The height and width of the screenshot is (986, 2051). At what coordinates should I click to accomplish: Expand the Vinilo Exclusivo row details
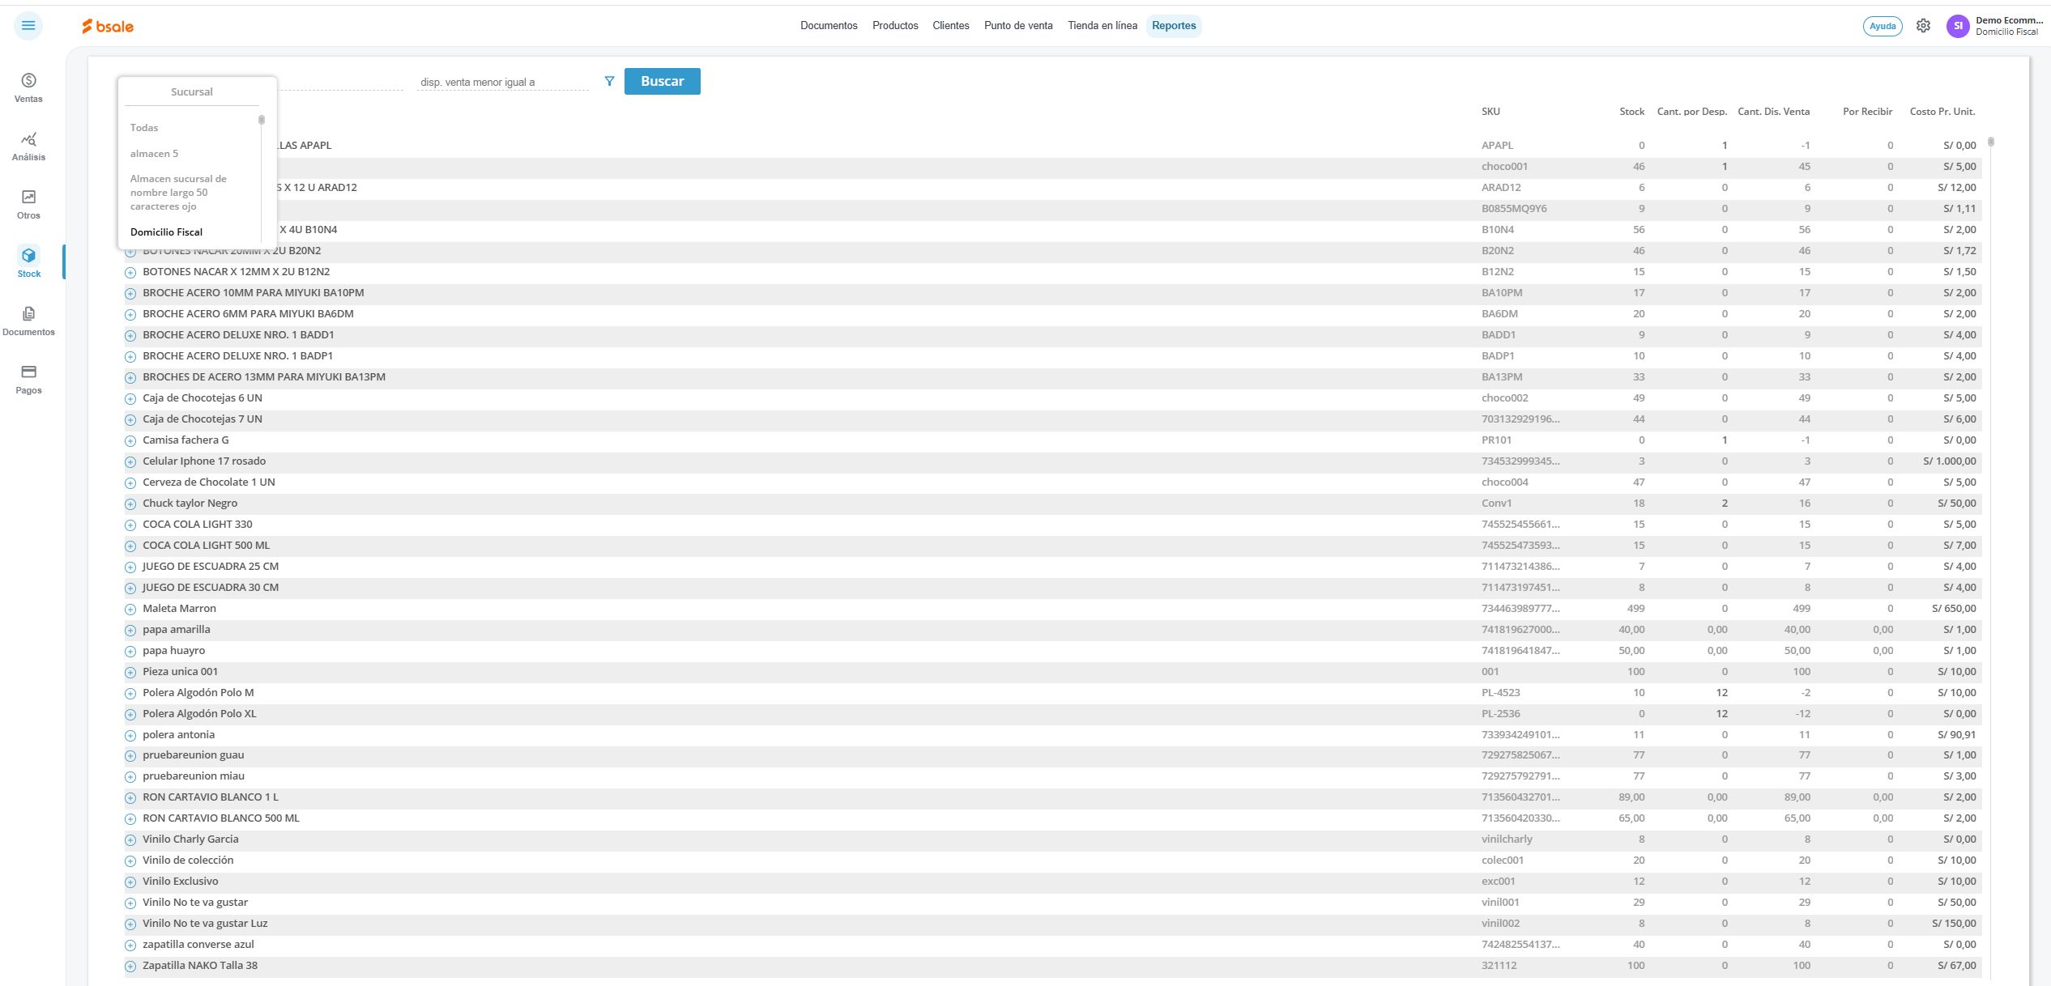pyautogui.click(x=130, y=882)
